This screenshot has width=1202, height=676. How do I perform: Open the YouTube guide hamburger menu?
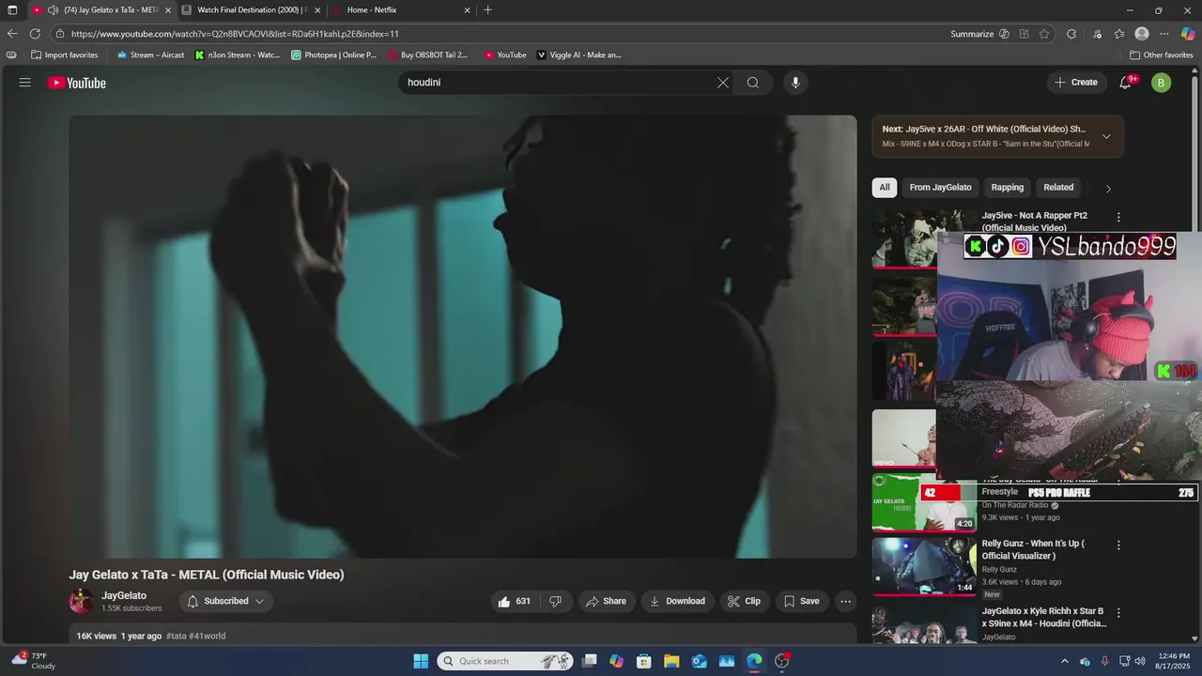tap(25, 83)
